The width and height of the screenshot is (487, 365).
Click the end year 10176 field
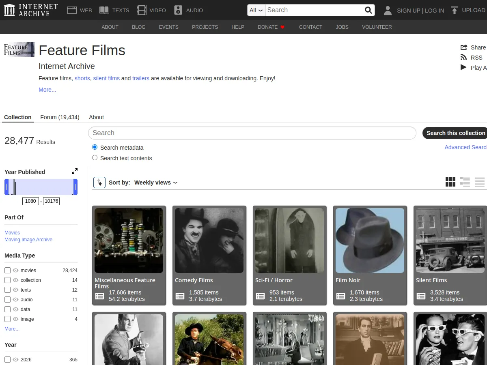(52, 201)
